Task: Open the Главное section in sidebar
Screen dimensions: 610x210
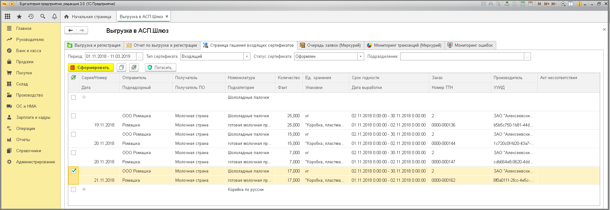Action: [31, 28]
